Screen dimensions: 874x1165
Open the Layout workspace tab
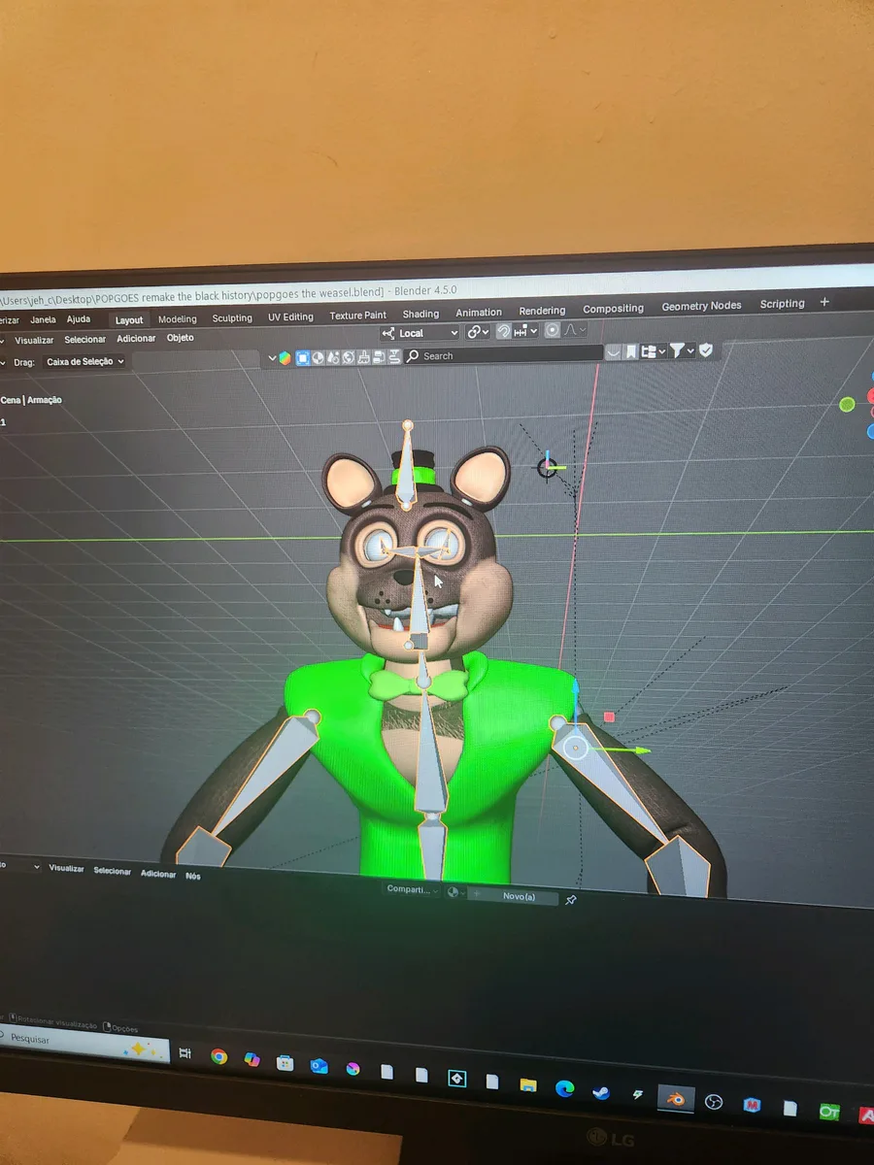[x=128, y=319]
